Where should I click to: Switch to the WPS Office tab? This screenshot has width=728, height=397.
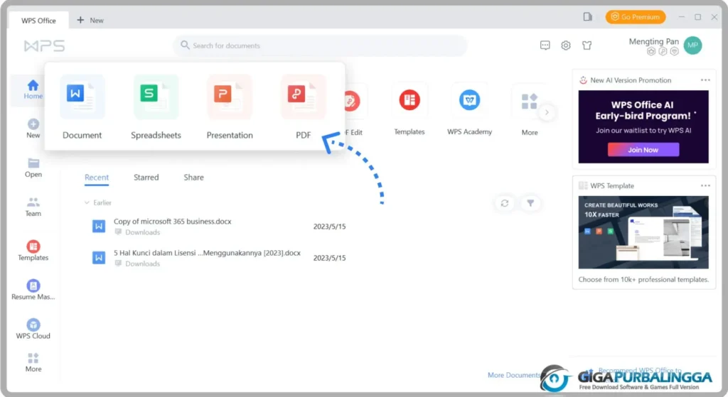pyautogui.click(x=38, y=21)
